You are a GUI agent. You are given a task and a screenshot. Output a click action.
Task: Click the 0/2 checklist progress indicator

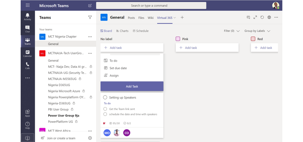click(127, 123)
